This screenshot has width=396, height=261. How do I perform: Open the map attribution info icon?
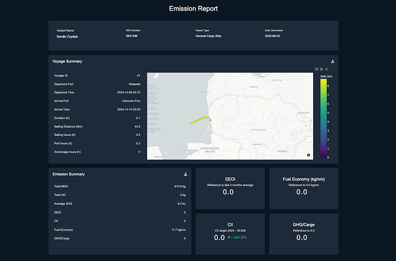tap(308, 155)
